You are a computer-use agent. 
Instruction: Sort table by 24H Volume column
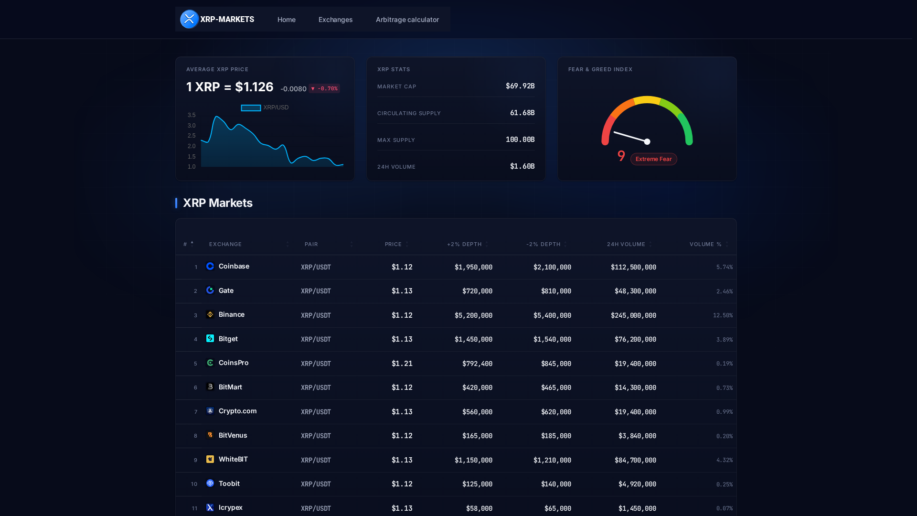(629, 244)
